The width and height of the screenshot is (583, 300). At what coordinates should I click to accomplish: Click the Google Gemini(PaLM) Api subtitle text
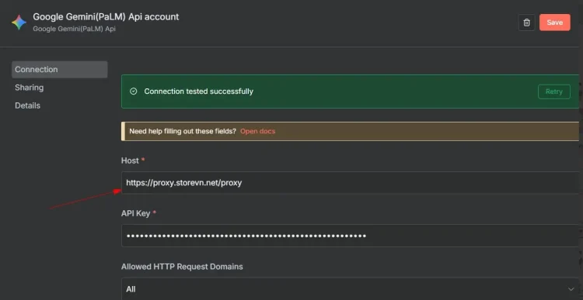(74, 29)
